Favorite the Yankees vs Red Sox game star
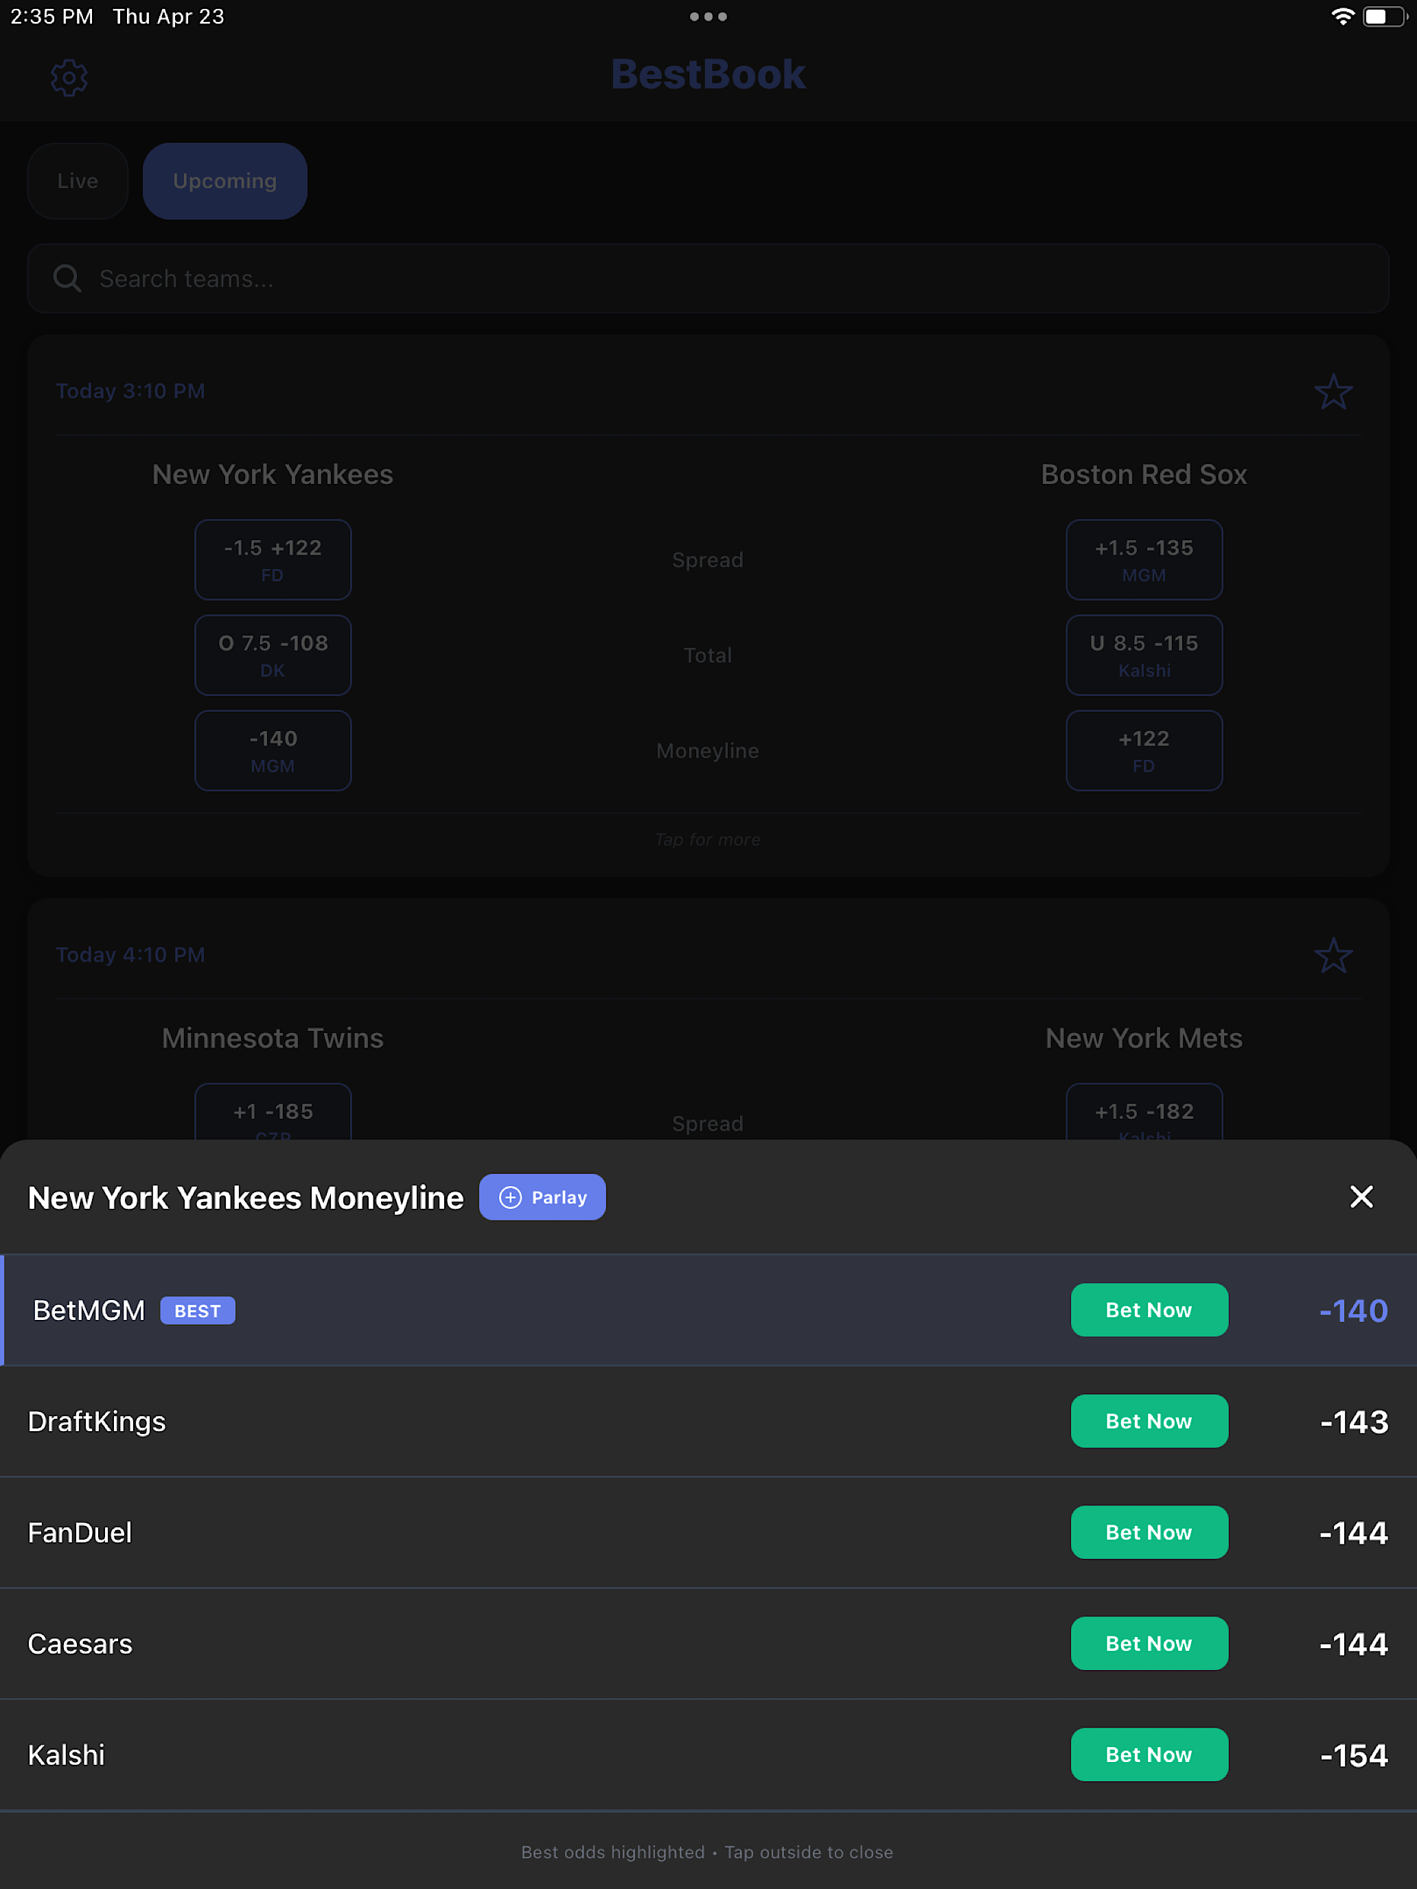 click(x=1333, y=392)
